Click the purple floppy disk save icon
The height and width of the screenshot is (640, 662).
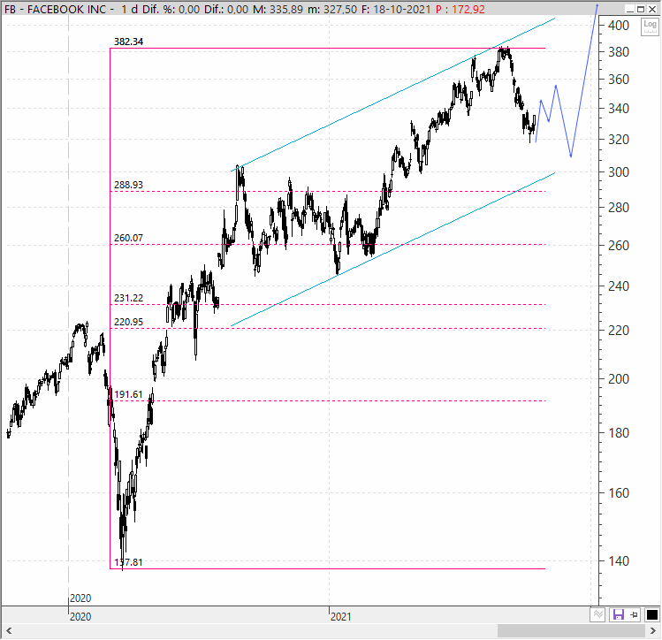(x=618, y=614)
